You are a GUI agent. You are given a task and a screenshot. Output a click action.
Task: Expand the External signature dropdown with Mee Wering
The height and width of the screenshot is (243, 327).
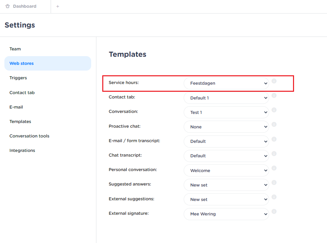pyautogui.click(x=226, y=214)
